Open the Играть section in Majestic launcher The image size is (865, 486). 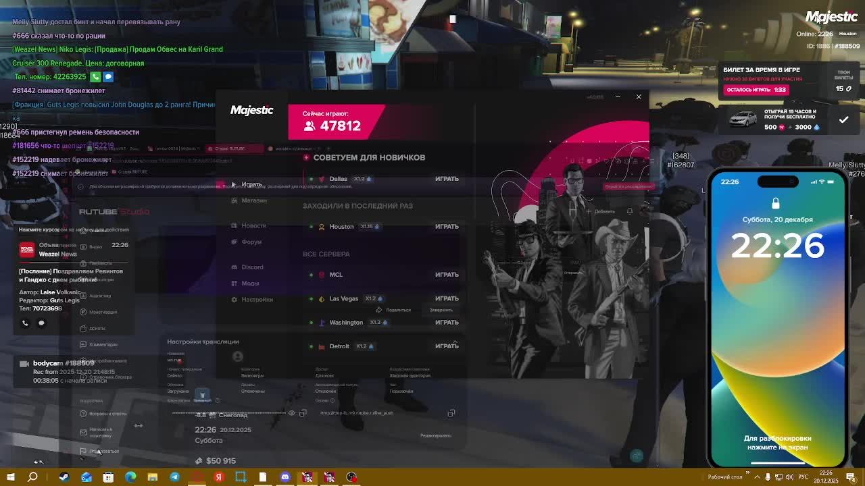[247, 184]
